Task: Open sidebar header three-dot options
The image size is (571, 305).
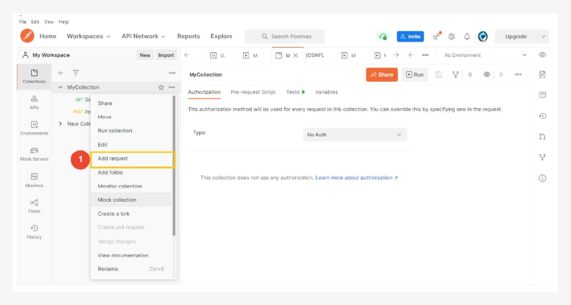Action: click(x=172, y=73)
